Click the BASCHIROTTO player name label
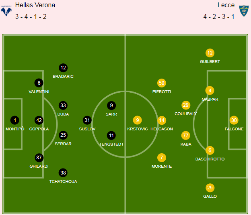This screenshot has height=215, width=251. coord(210,159)
